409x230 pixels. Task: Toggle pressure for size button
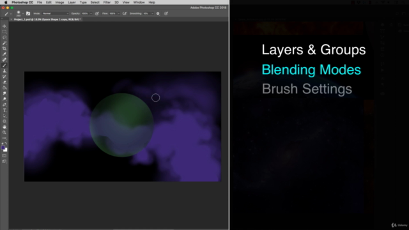(x=166, y=13)
